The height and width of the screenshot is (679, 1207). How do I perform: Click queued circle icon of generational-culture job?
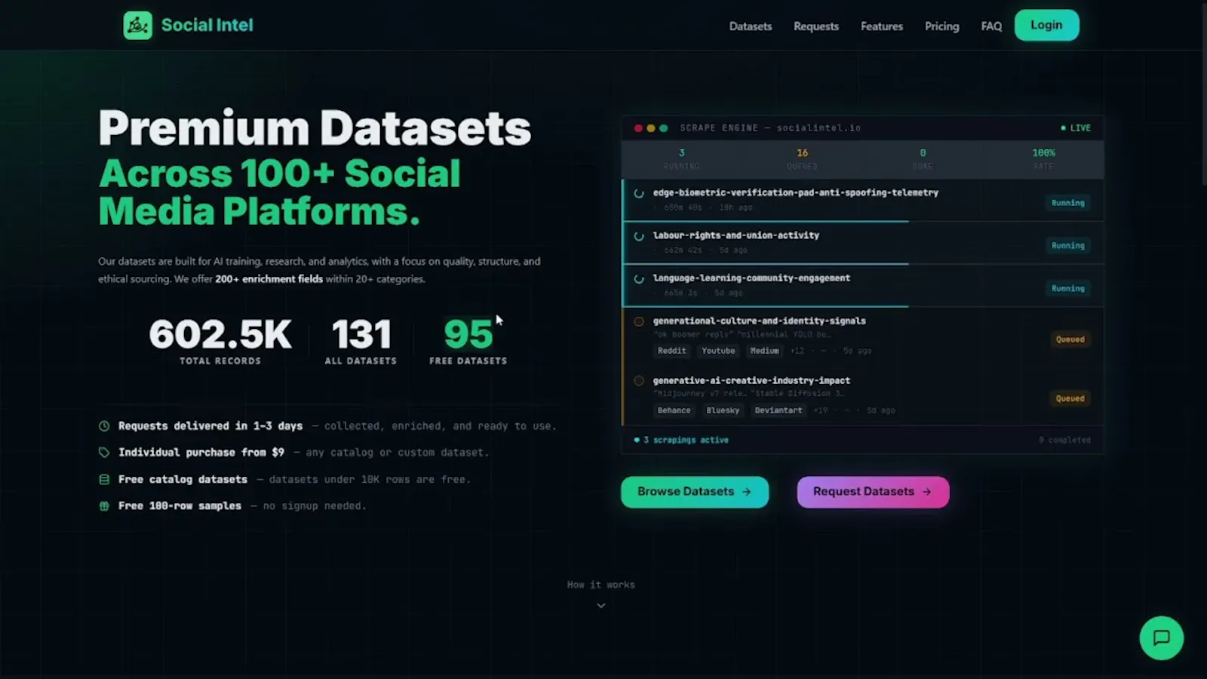point(639,321)
